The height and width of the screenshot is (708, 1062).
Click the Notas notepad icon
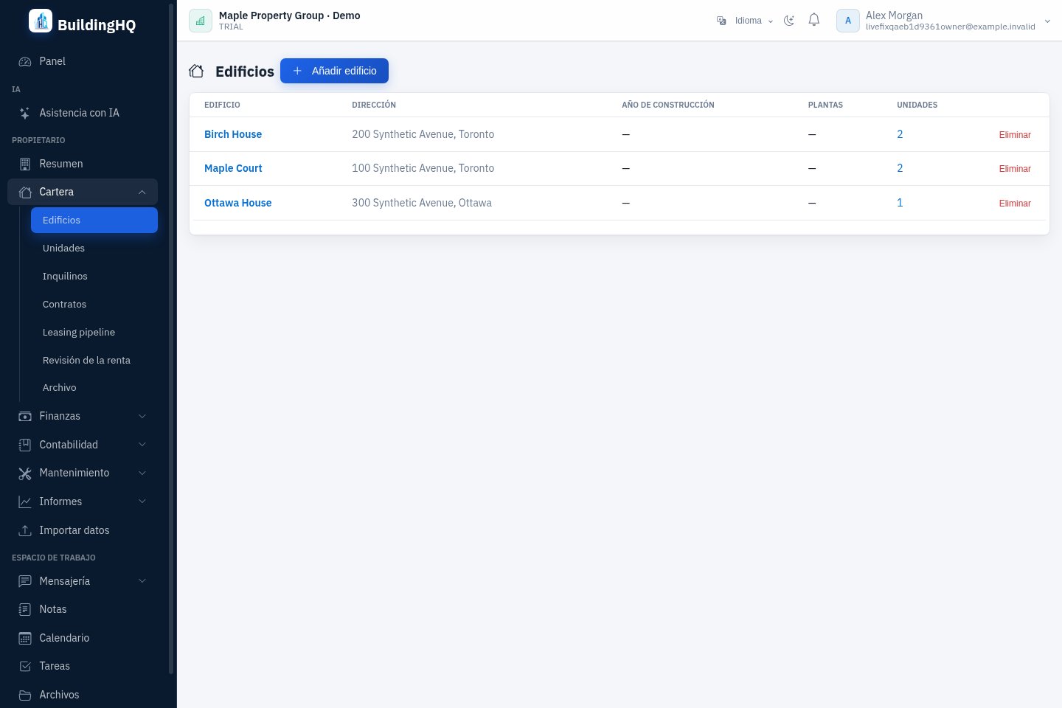click(x=25, y=610)
